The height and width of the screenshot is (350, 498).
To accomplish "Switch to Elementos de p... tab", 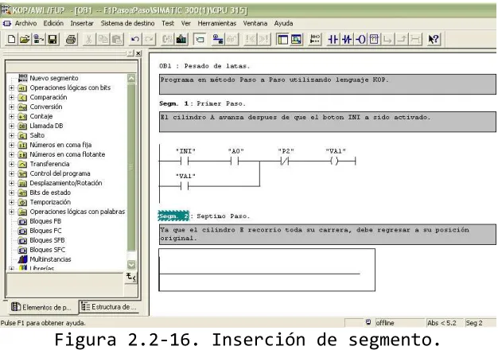I will tap(41, 307).
